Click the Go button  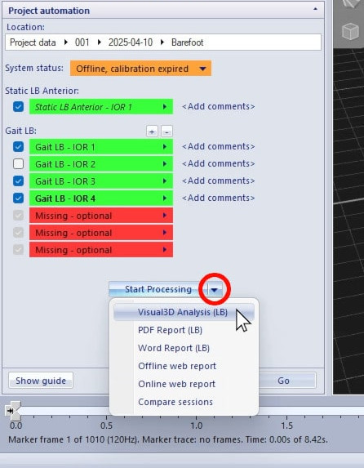[x=283, y=381]
